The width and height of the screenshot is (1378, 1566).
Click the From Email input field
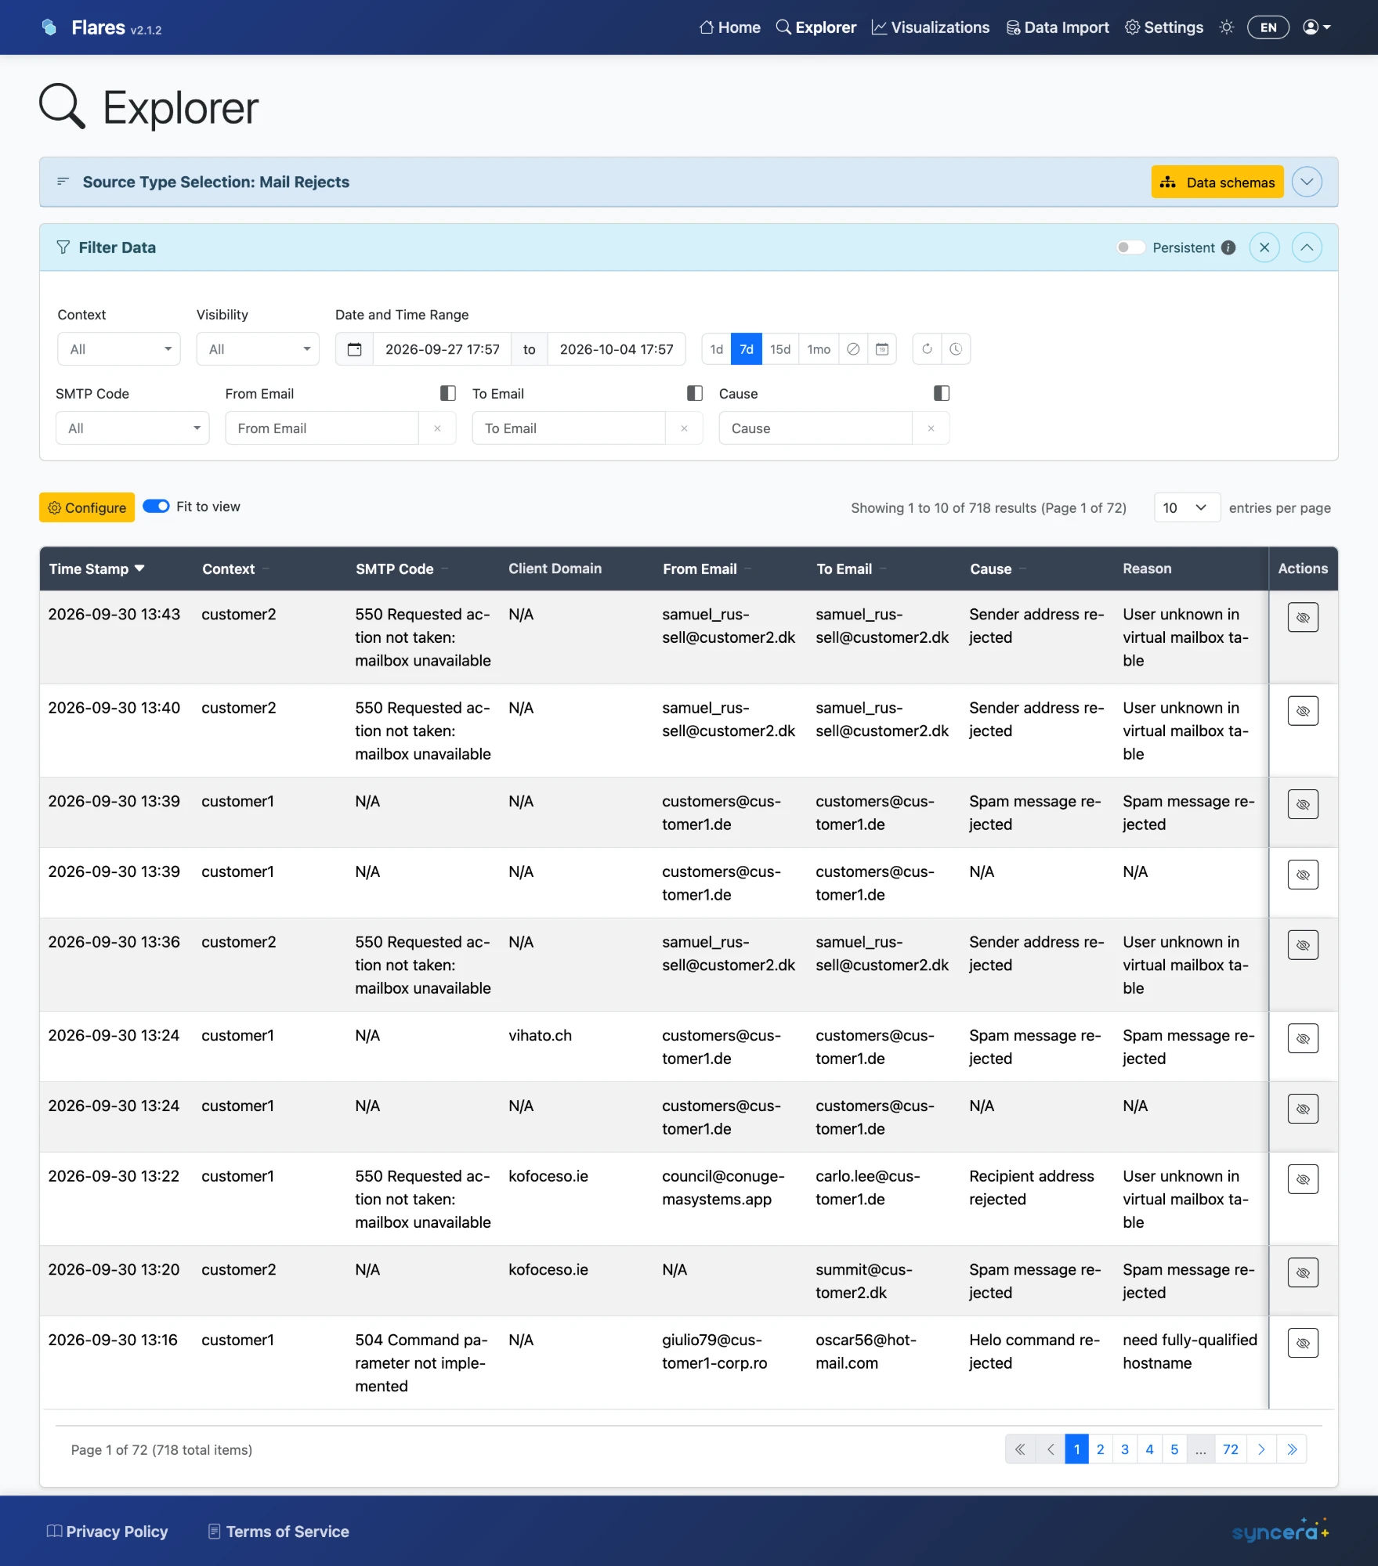coord(322,428)
